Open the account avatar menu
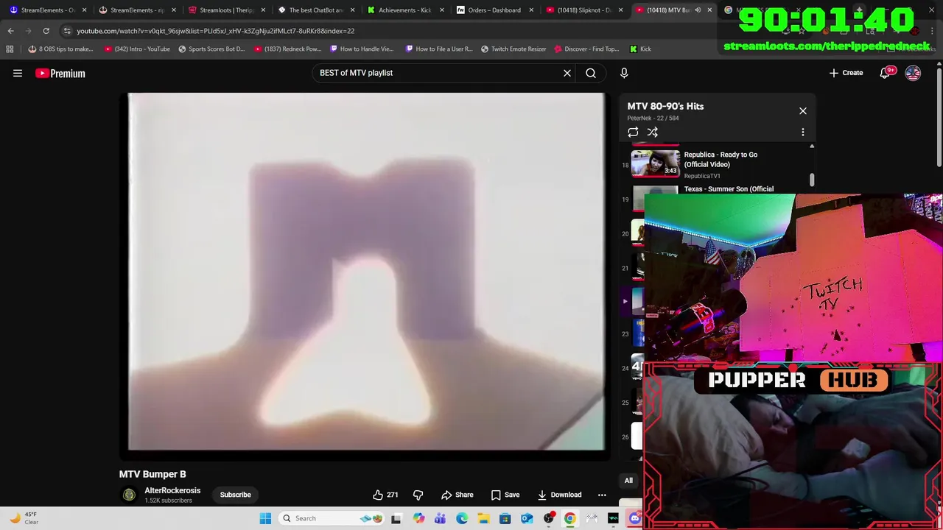The image size is (943, 530). (x=913, y=73)
